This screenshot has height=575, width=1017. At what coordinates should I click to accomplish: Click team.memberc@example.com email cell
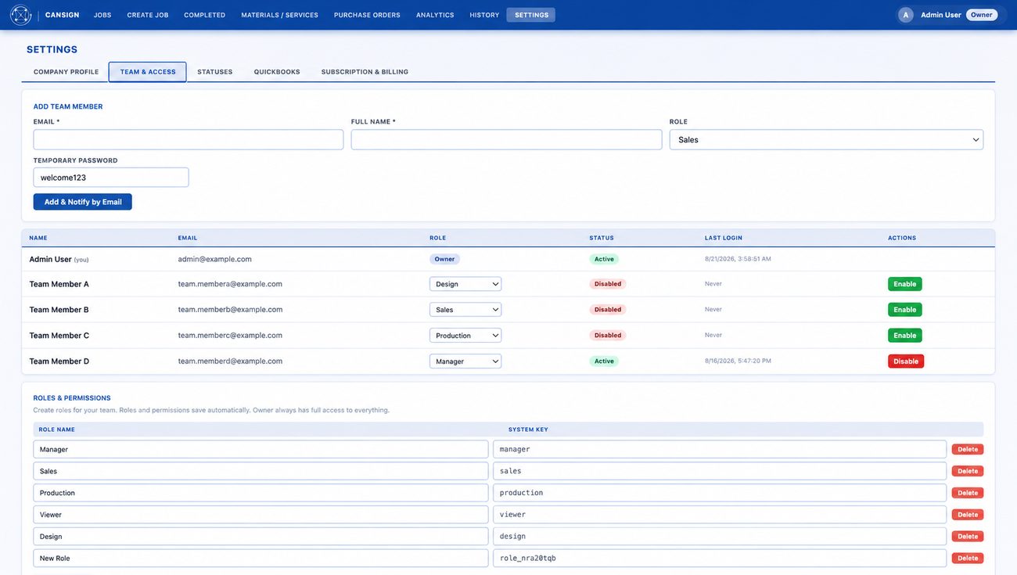230,336
